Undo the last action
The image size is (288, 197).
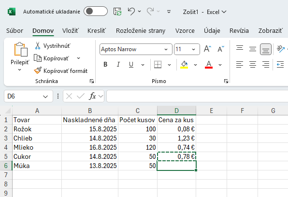(x=131, y=12)
